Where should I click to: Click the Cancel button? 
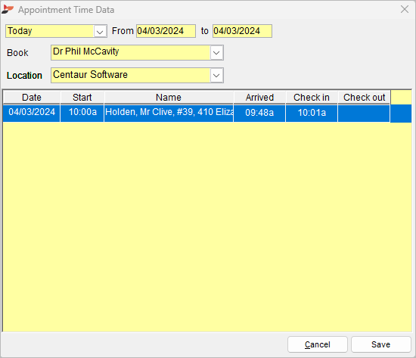(x=318, y=344)
